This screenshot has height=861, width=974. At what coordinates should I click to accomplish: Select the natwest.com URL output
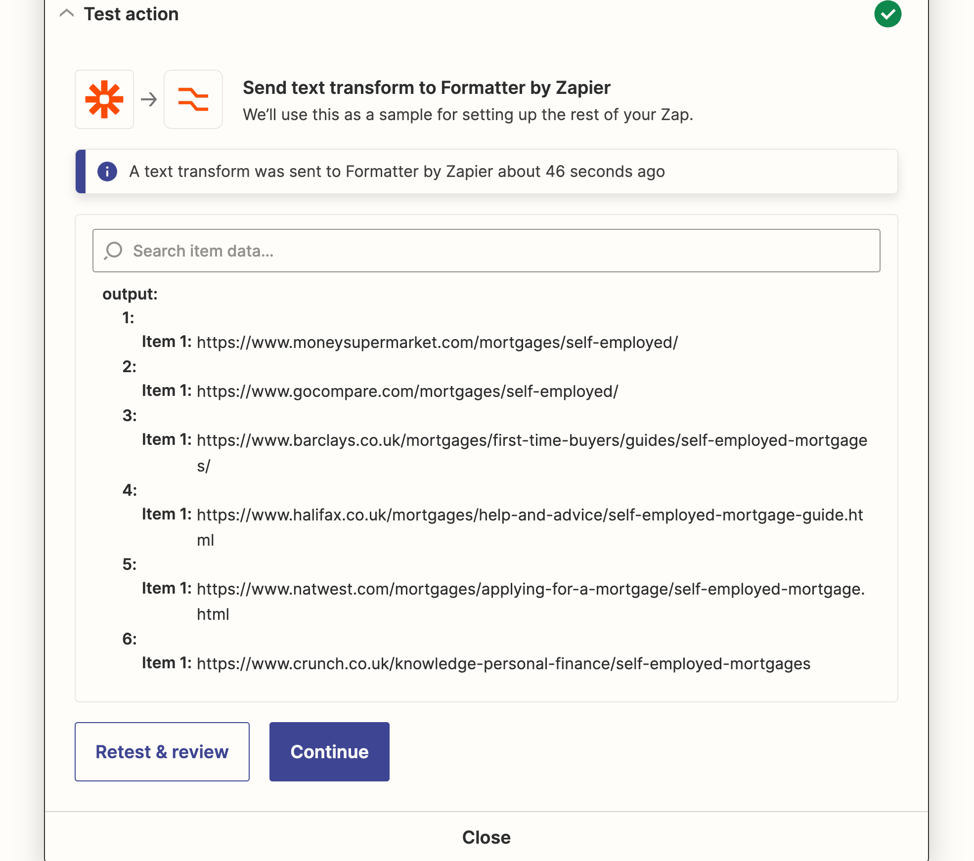(531, 602)
